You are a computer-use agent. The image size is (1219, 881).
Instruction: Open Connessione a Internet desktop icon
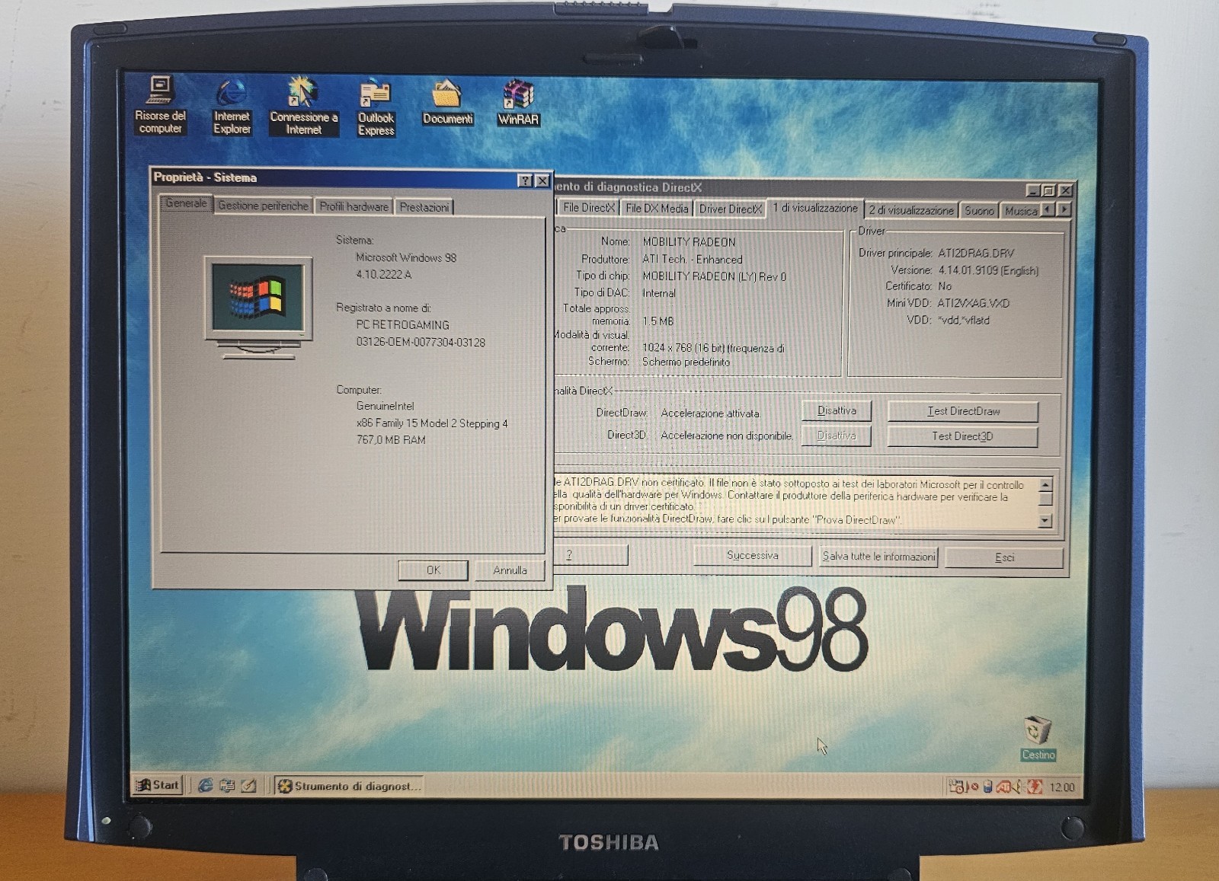point(303,107)
